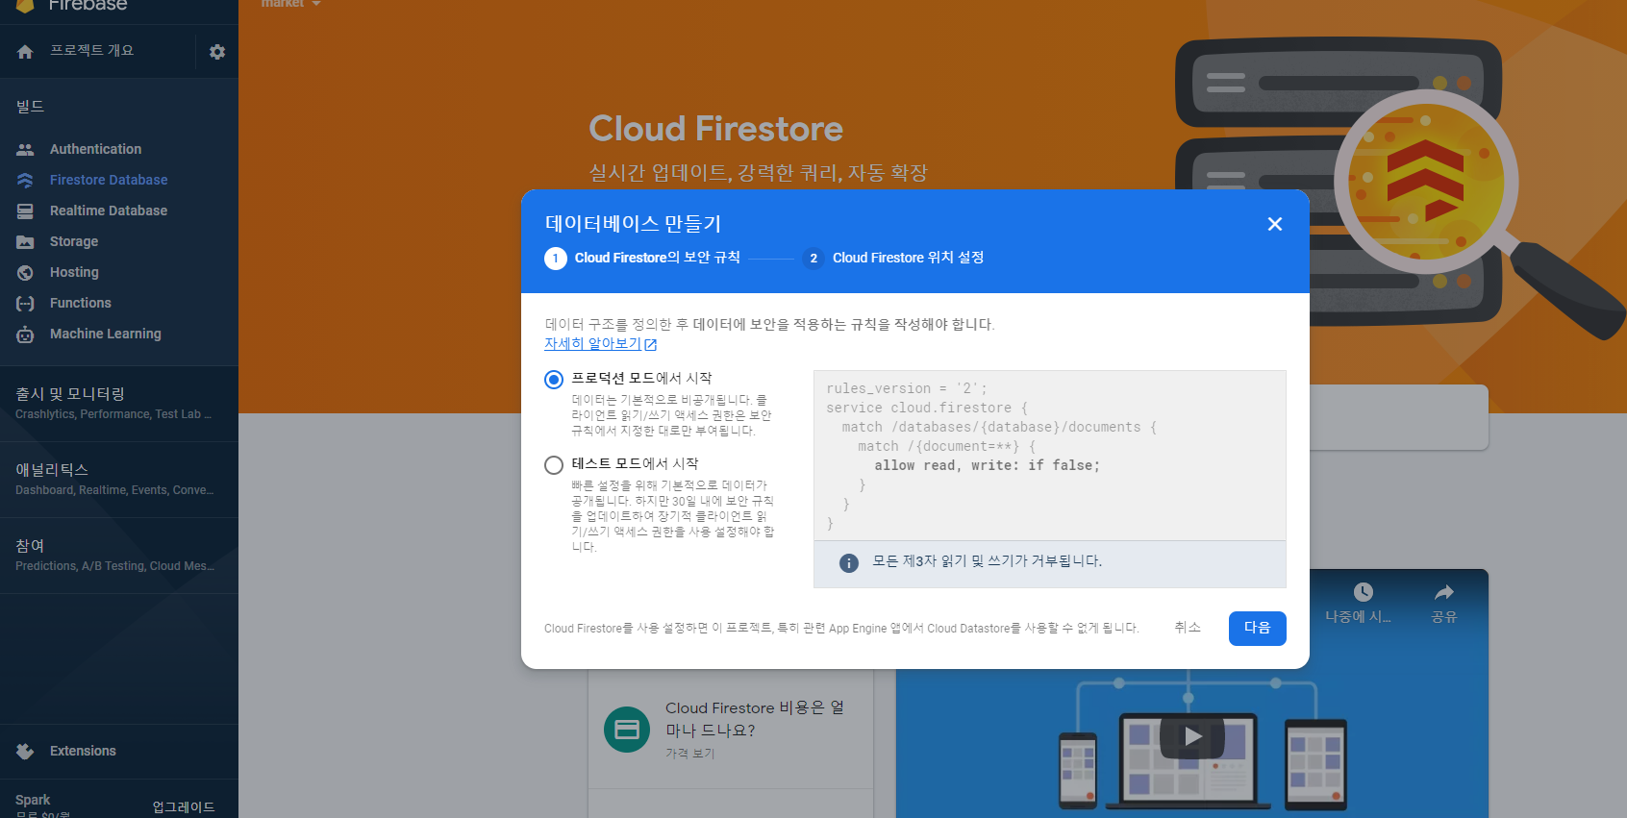Image resolution: width=1627 pixels, height=818 pixels.
Task: Open Storage menu item
Action: coord(74,241)
